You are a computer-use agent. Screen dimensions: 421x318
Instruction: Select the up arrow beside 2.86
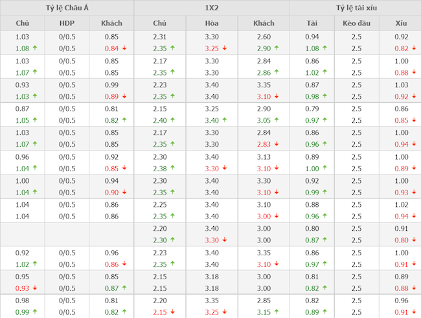[277, 72]
